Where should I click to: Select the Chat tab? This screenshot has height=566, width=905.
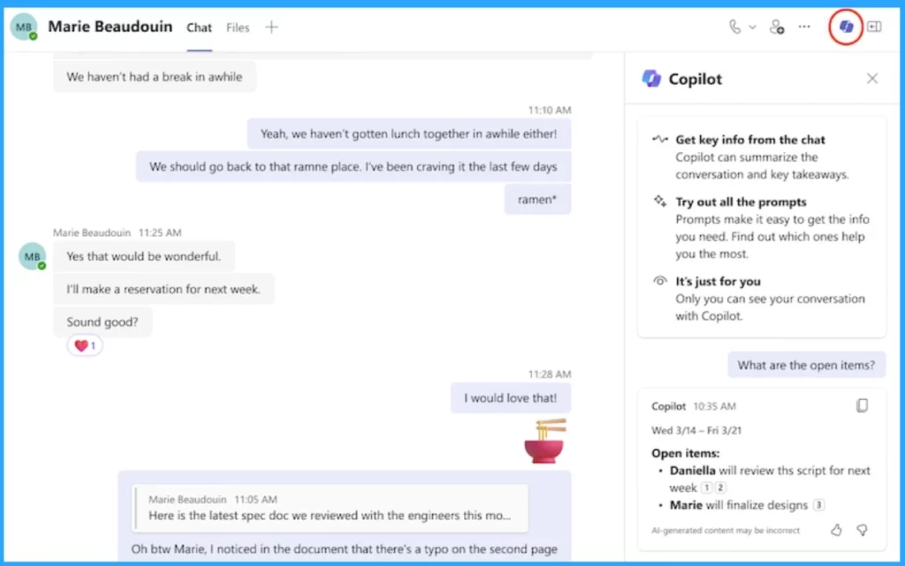[x=199, y=27]
